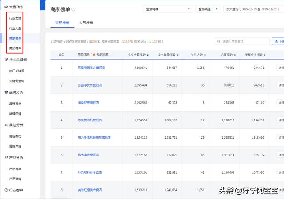The height and width of the screenshot is (200, 284).
Task: Open the rank 7 专卖店 merchant link
Action: [x=90, y=172]
